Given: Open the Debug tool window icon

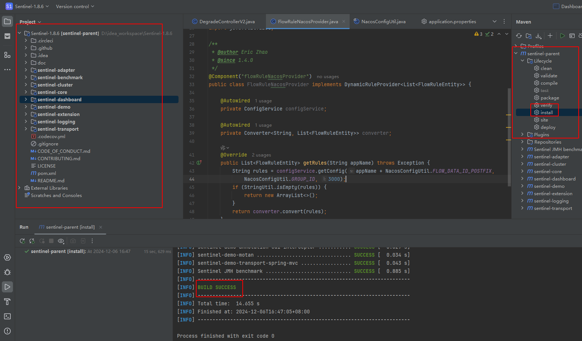Looking at the screenshot, I should 7,272.
